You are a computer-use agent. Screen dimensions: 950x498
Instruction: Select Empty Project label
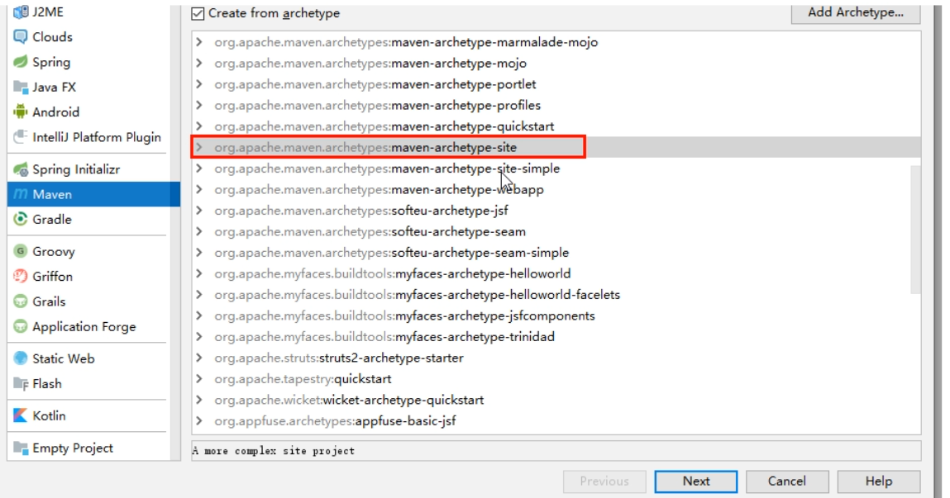pos(73,448)
